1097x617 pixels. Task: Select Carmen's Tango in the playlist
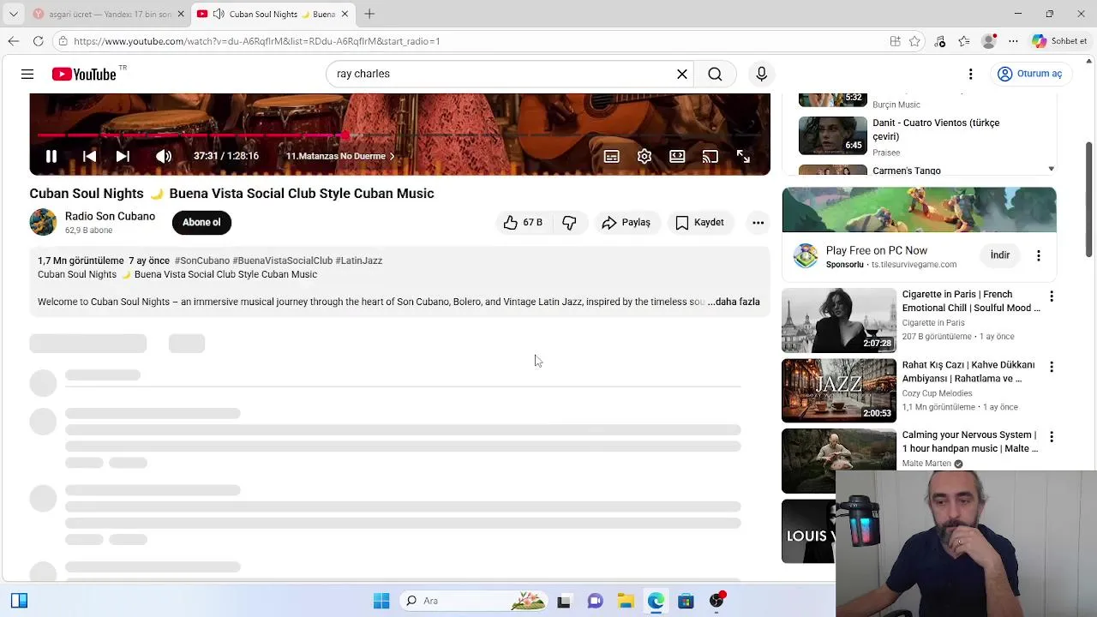pos(907,171)
